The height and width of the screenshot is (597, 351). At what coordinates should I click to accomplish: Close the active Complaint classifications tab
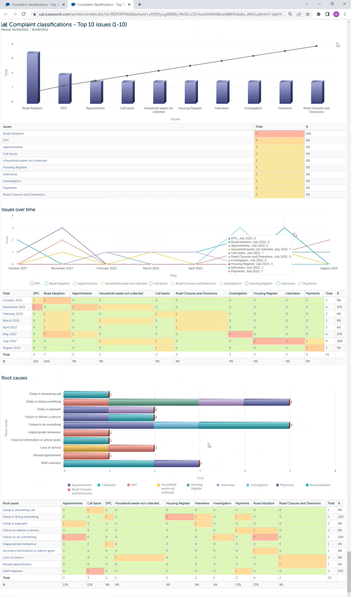(x=129, y=5)
